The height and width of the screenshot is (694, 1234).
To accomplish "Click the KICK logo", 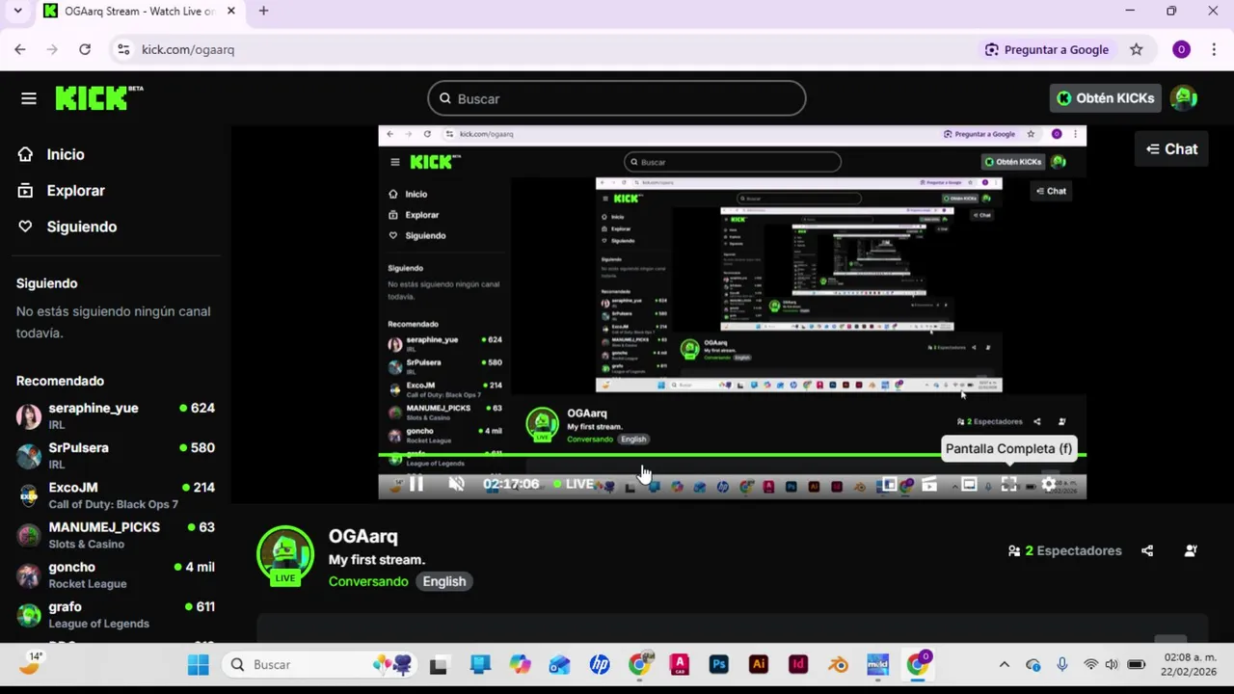I will pyautogui.click(x=99, y=98).
